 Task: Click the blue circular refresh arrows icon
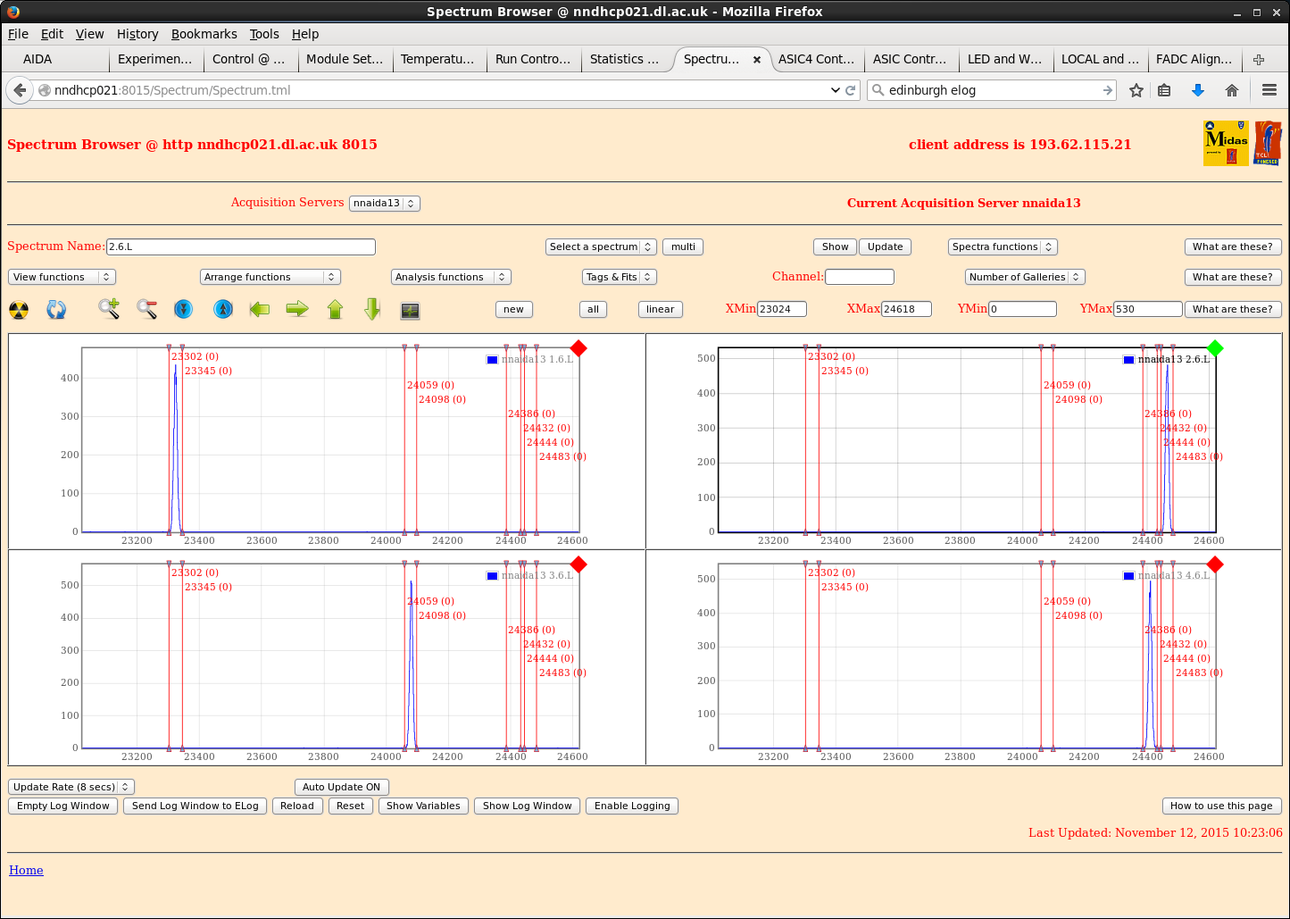(x=56, y=310)
